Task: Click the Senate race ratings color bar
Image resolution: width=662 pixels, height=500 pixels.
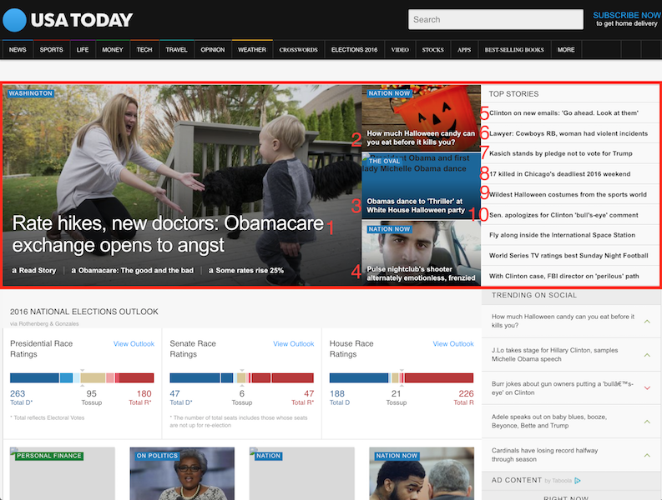Action: pyautogui.click(x=241, y=377)
